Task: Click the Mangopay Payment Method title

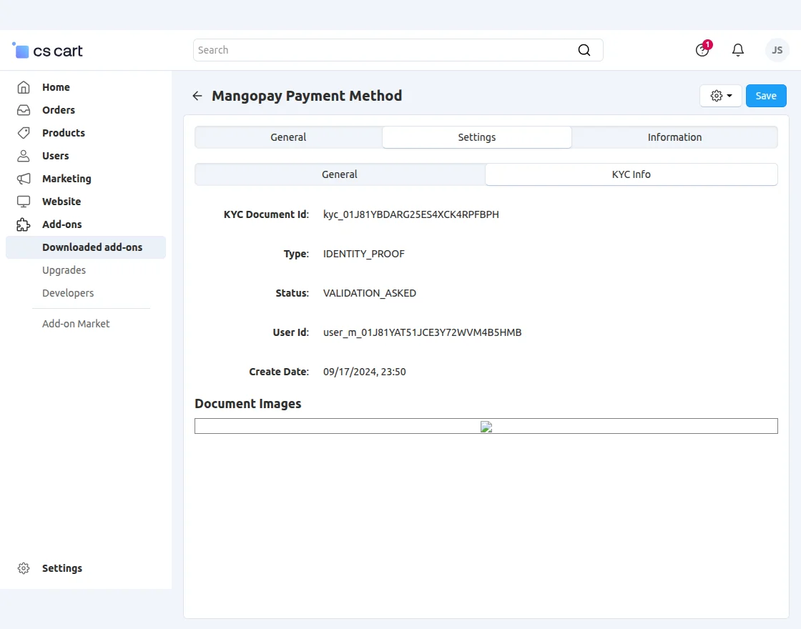Action: point(307,96)
